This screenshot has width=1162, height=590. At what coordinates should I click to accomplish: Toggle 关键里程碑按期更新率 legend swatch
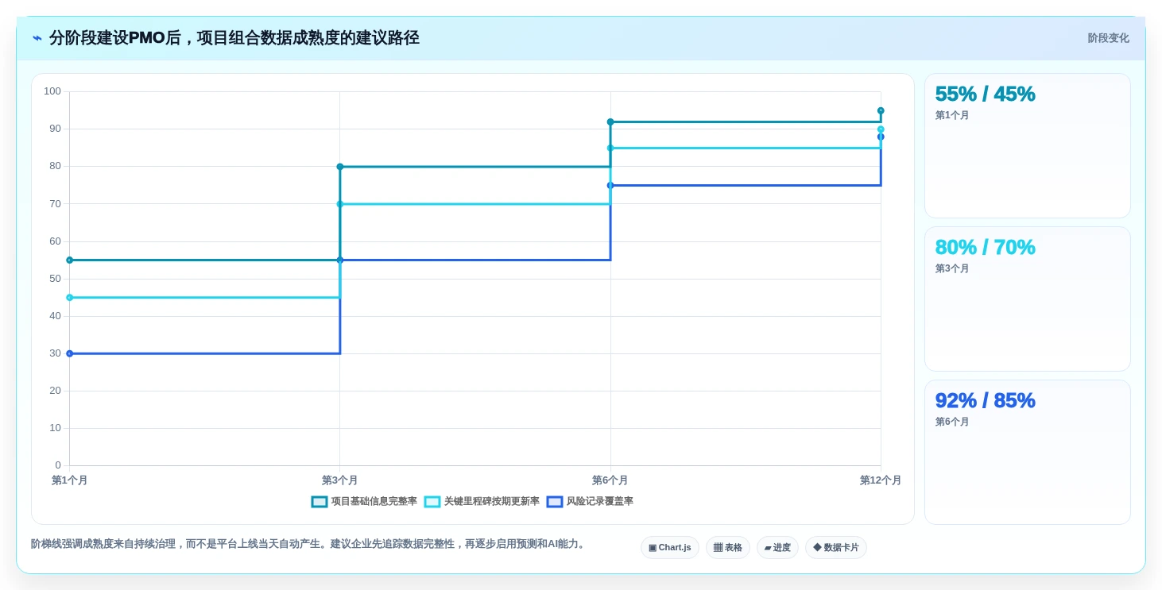[x=432, y=502]
